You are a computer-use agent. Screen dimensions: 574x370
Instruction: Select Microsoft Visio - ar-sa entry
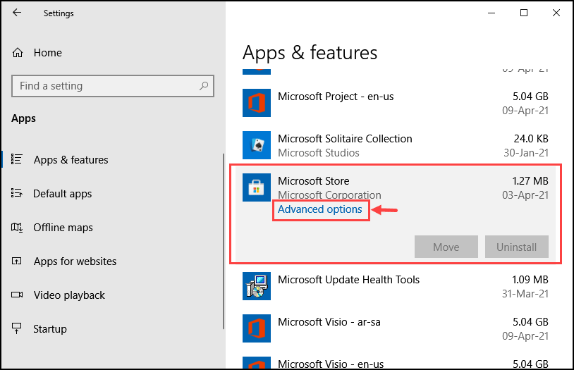[396, 328]
